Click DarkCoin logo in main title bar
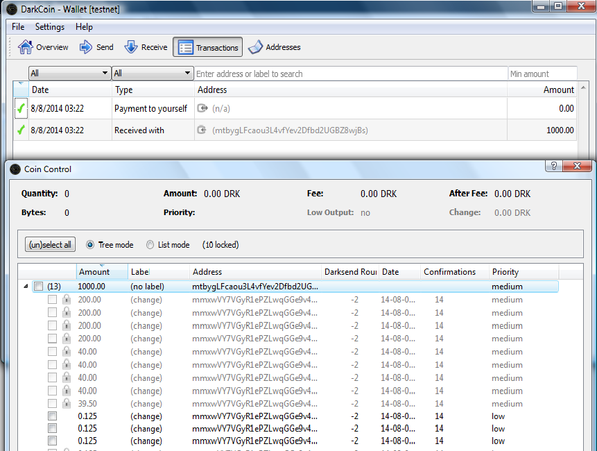The width and height of the screenshot is (597, 451). click(x=12, y=9)
